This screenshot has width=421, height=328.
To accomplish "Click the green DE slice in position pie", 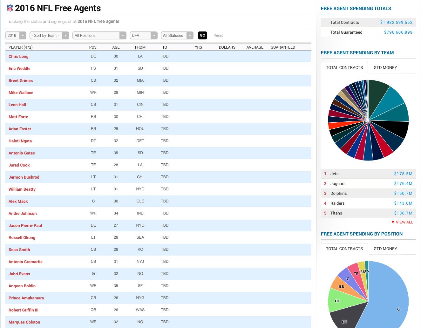I will [x=342, y=301].
